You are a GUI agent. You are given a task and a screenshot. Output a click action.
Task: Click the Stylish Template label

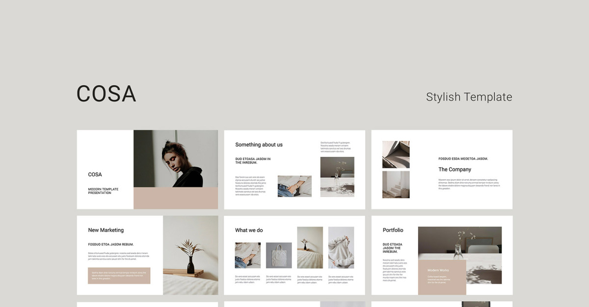(469, 97)
